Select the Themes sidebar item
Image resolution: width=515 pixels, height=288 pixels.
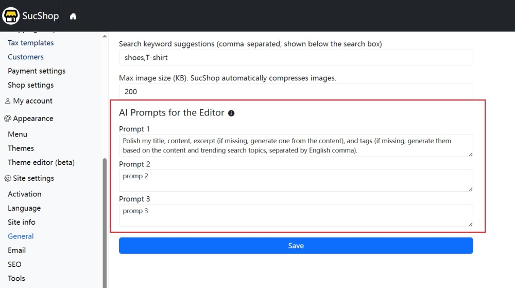tap(21, 148)
